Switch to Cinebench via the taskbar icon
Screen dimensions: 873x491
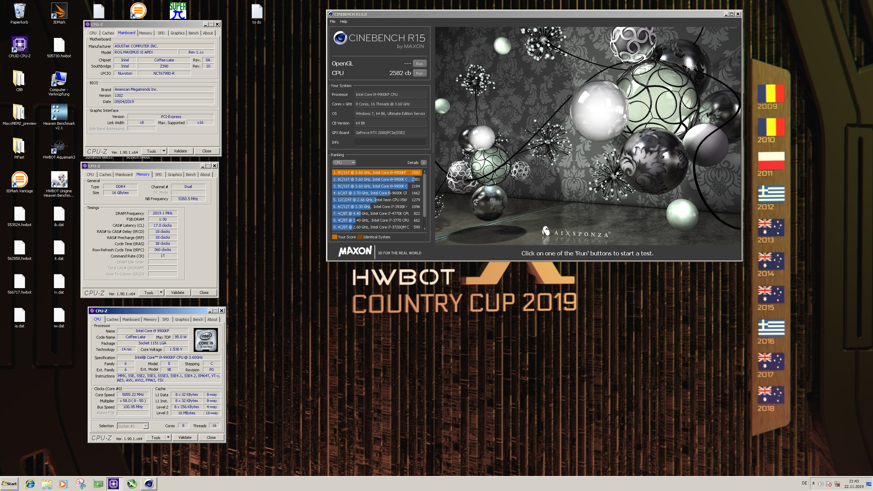point(149,483)
